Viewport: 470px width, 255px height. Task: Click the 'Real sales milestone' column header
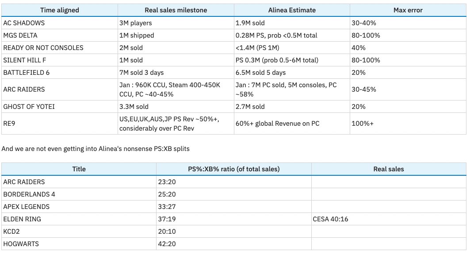click(x=176, y=10)
